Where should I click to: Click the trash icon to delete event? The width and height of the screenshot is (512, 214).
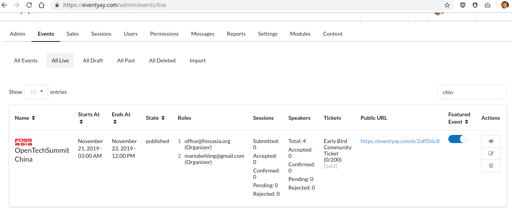tap(491, 166)
